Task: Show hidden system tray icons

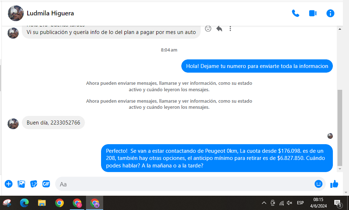Action: [264, 203]
